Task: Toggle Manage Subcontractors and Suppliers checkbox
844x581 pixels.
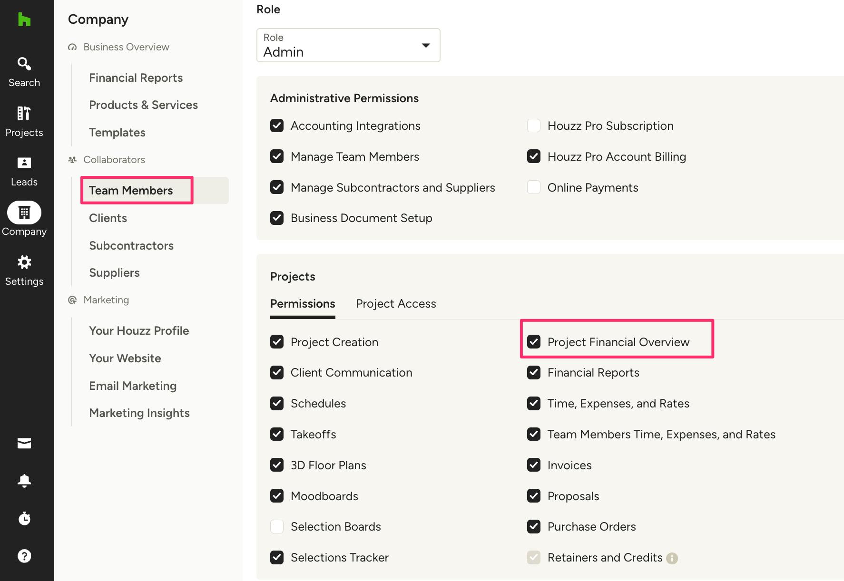Action: 277,187
